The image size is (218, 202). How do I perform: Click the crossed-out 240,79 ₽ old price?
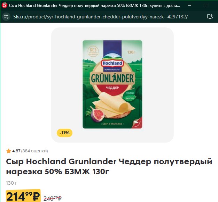[53, 199]
